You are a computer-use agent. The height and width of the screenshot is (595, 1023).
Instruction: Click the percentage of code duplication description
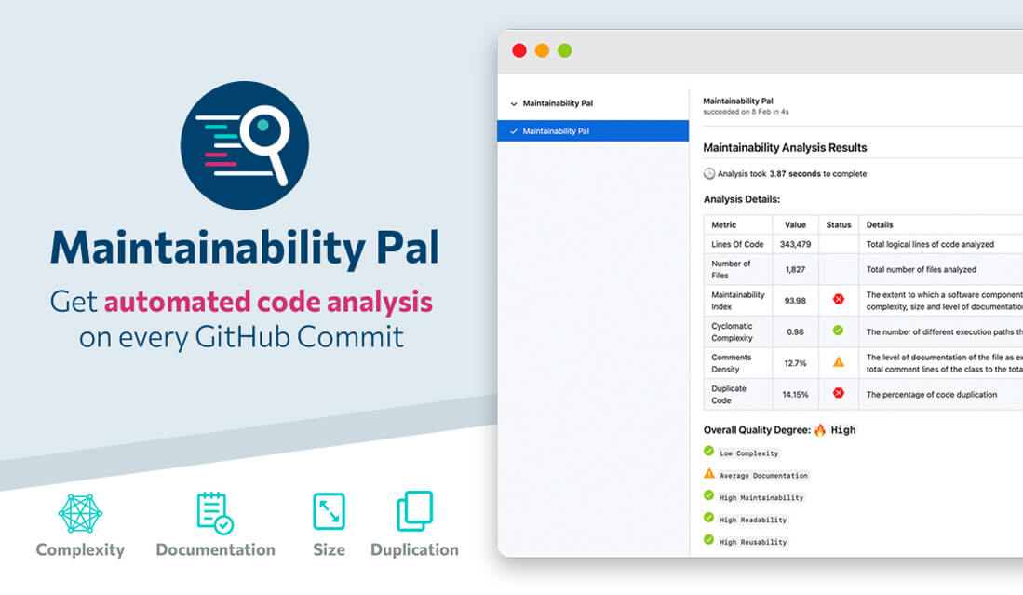pos(932,395)
